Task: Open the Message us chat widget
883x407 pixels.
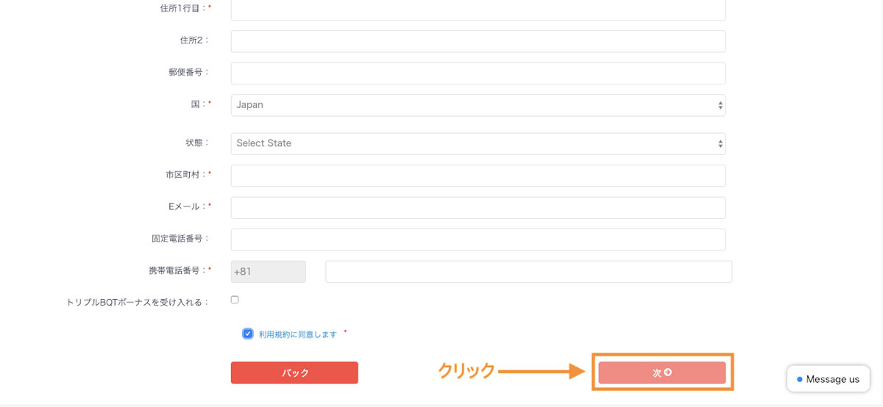Action: pos(828,379)
